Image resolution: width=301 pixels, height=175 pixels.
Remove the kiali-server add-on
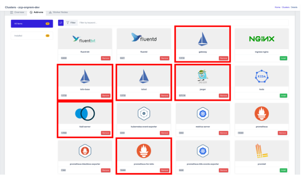point(105,133)
